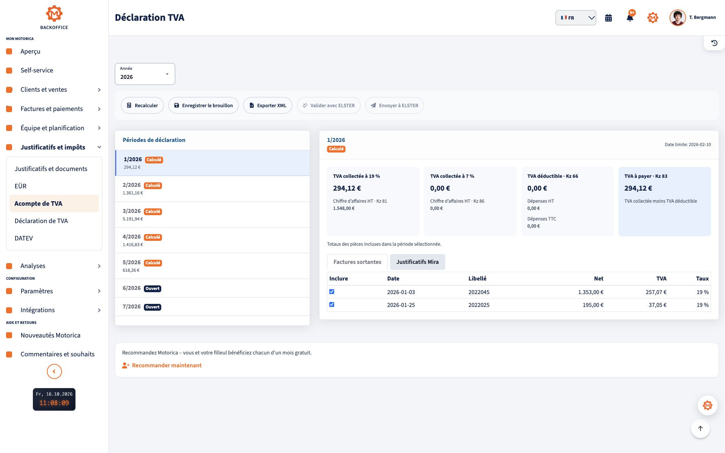Open the history clock icon panel
This screenshot has height=453, width=725.
click(x=714, y=43)
